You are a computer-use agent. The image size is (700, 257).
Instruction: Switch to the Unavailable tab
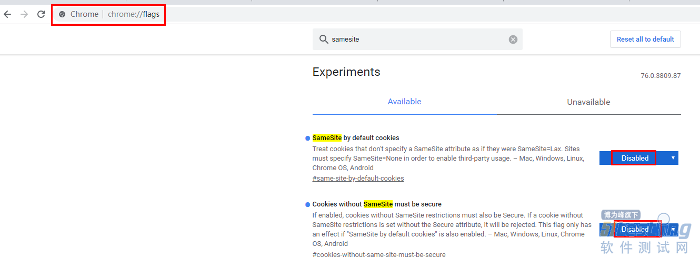coord(588,102)
